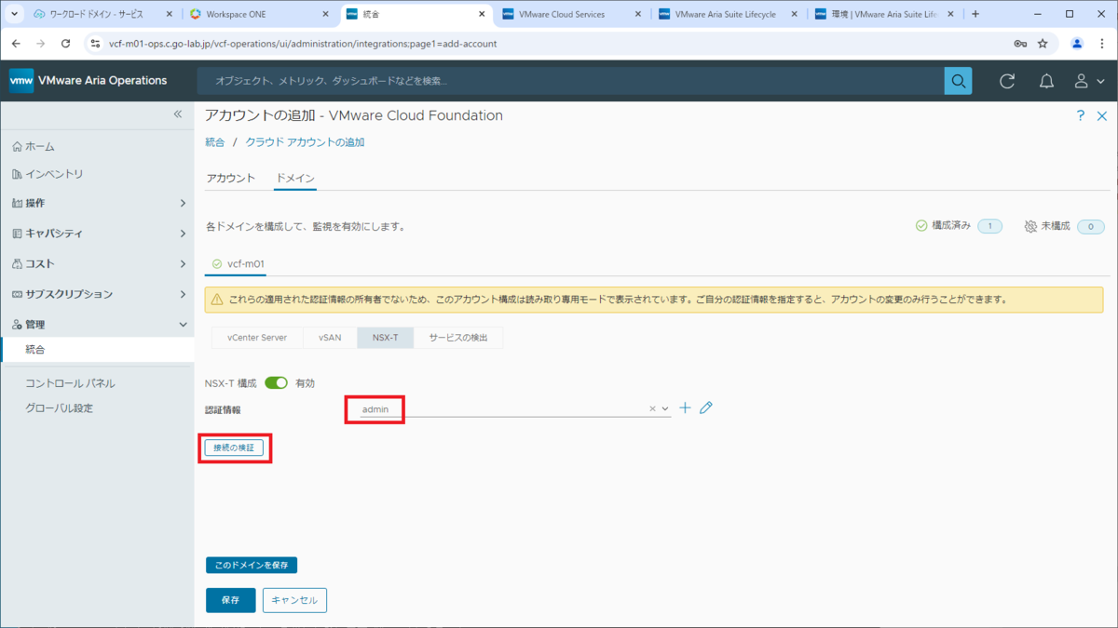Click このドメインを保存 button

tap(252, 565)
